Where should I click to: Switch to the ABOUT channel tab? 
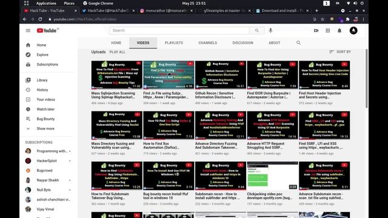[275, 43]
